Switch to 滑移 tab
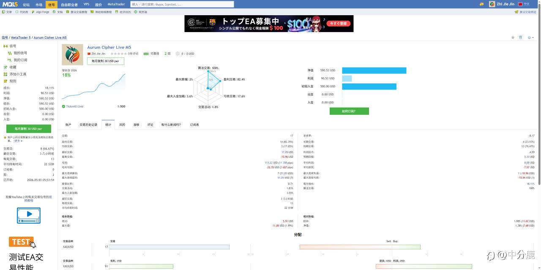The height and width of the screenshot is (270, 541). click(136, 125)
